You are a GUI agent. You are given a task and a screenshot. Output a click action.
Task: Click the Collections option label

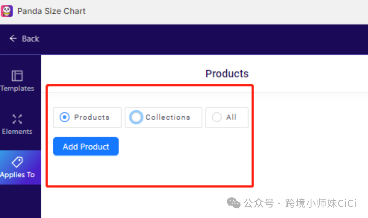168,117
